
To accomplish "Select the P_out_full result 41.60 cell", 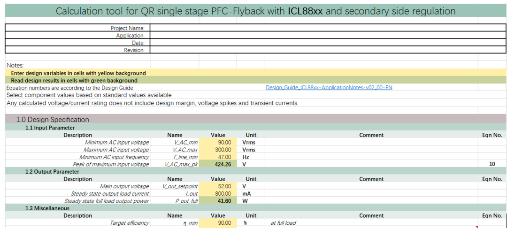I will click(x=218, y=201).
